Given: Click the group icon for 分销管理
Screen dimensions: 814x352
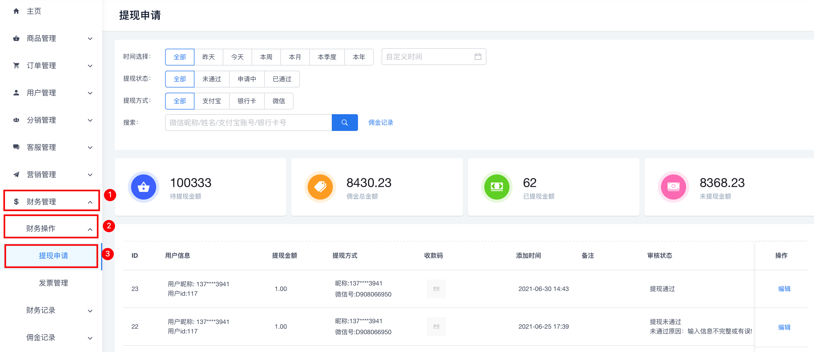Looking at the screenshot, I should (16, 120).
